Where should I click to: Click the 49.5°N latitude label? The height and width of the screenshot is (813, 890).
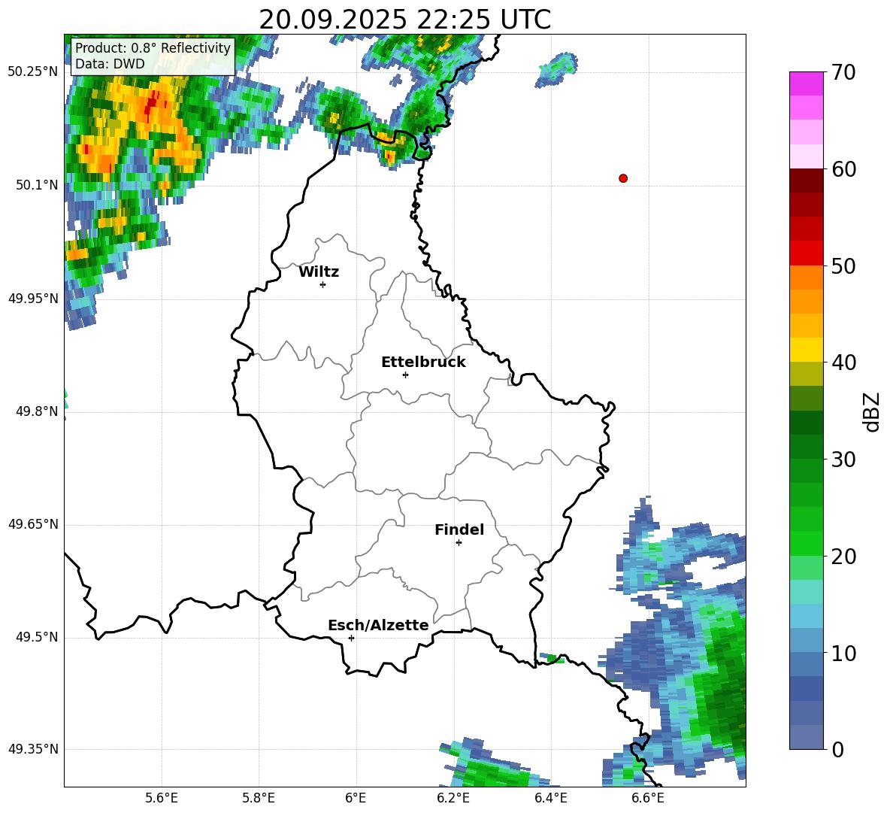(x=37, y=637)
